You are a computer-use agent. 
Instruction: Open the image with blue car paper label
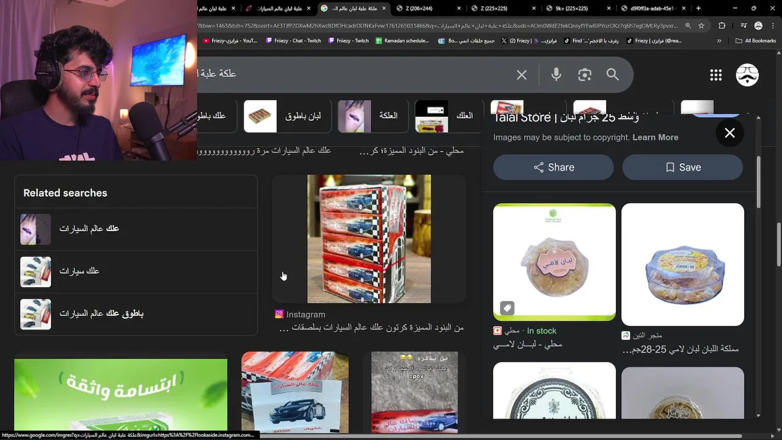pos(295,392)
